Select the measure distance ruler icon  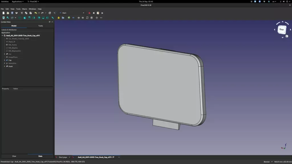pos(53,18)
